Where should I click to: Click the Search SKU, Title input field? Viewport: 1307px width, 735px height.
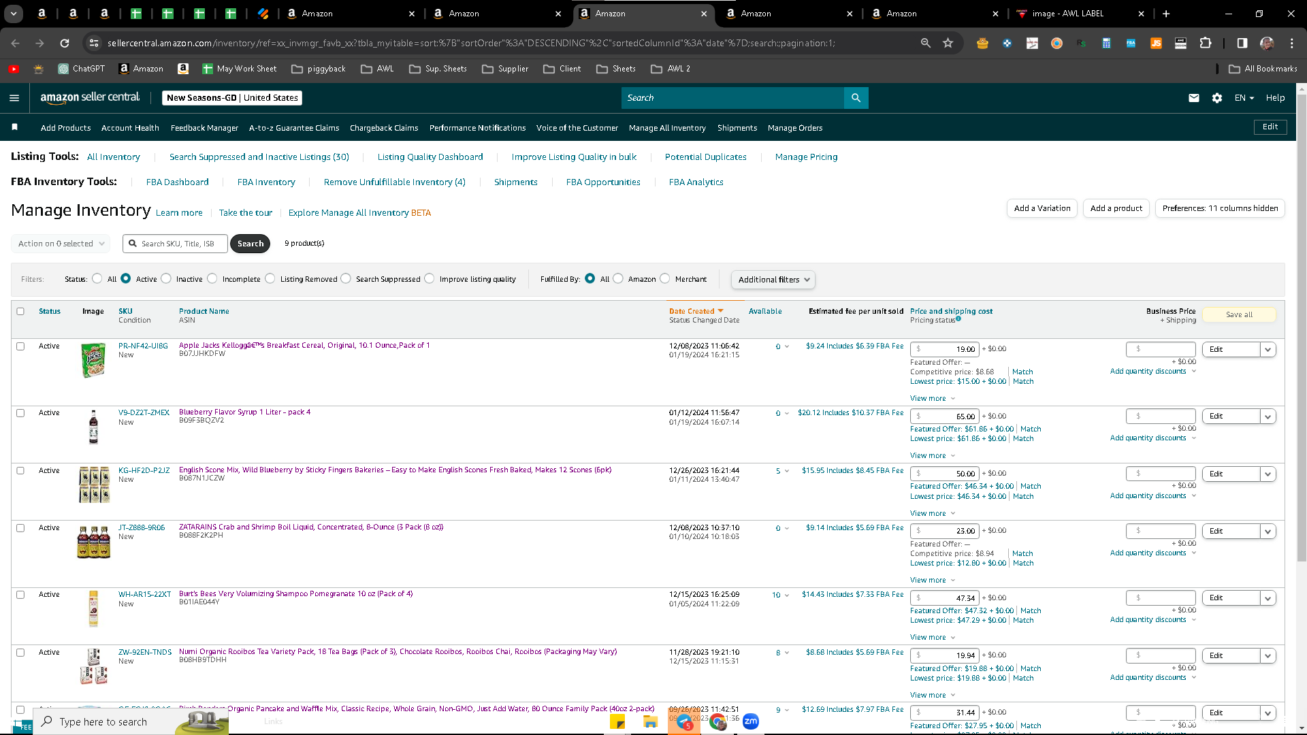click(x=175, y=244)
